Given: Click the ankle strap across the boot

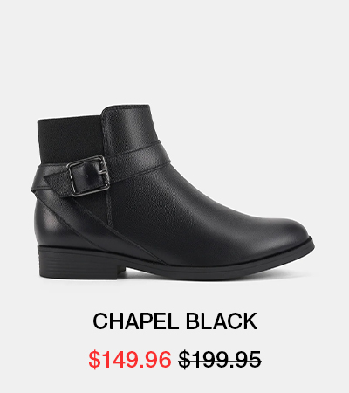Looking at the screenshot, I should tap(137, 162).
